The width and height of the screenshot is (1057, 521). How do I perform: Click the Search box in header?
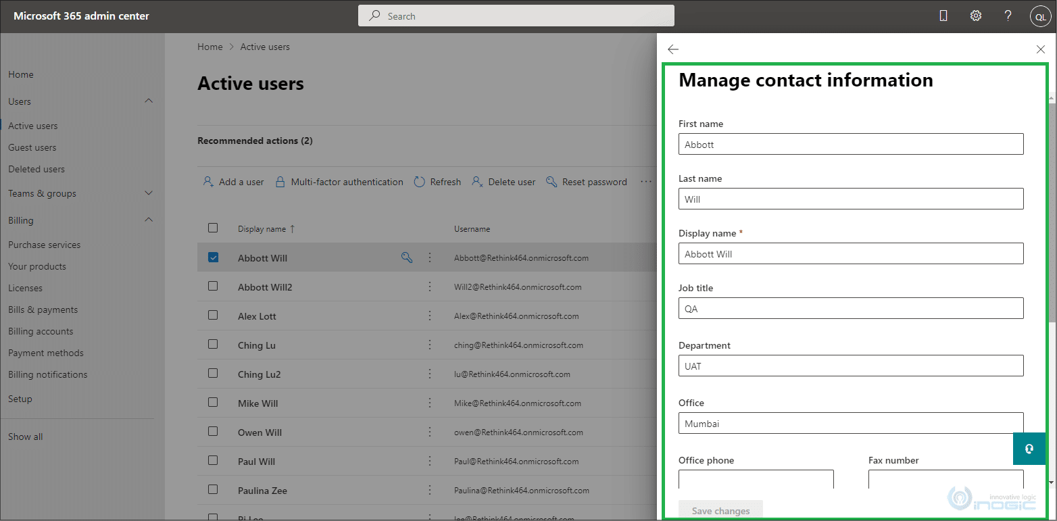click(516, 16)
